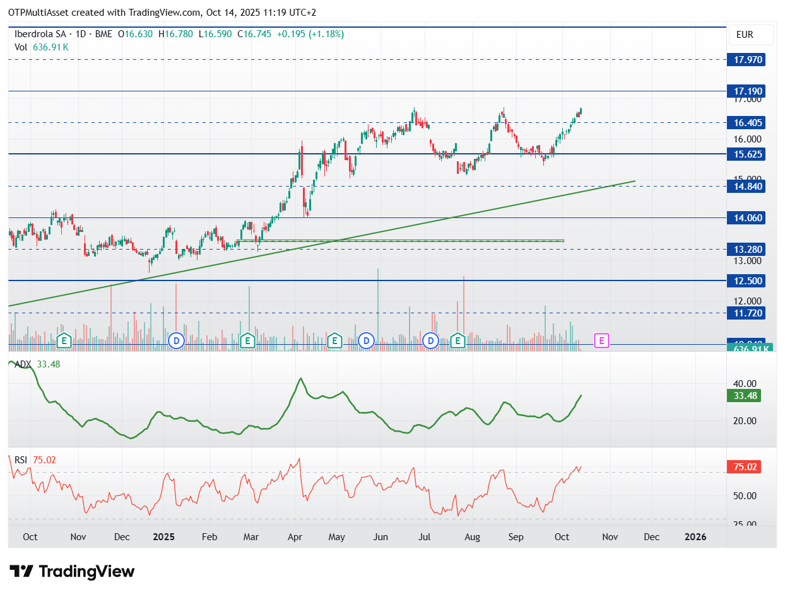Image resolution: width=785 pixels, height=595 pixels.
Task: Click the red 75.02 RSI value tag
Action: 744,467
